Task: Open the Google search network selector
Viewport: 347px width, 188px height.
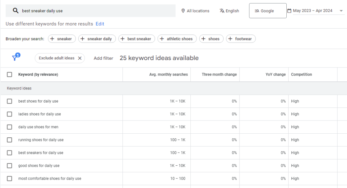Action: tap(267, 11)
